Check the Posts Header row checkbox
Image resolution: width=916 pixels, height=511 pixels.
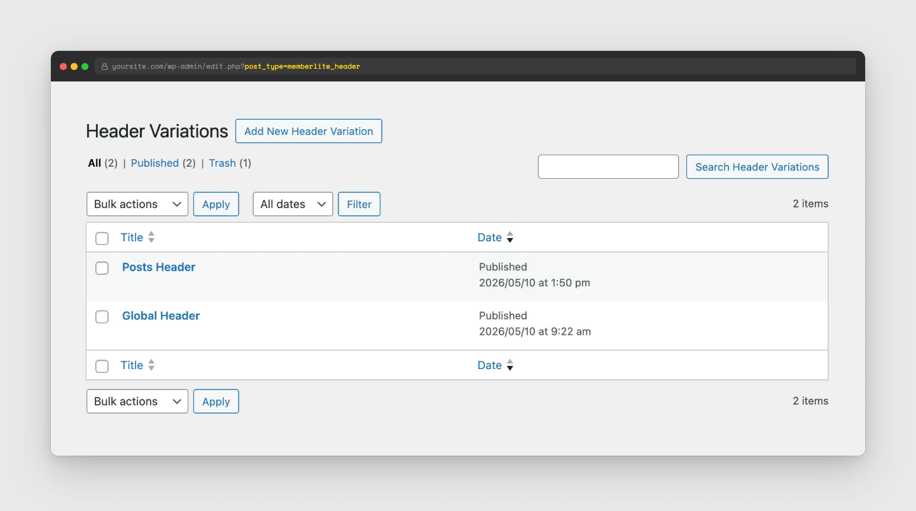102,268
